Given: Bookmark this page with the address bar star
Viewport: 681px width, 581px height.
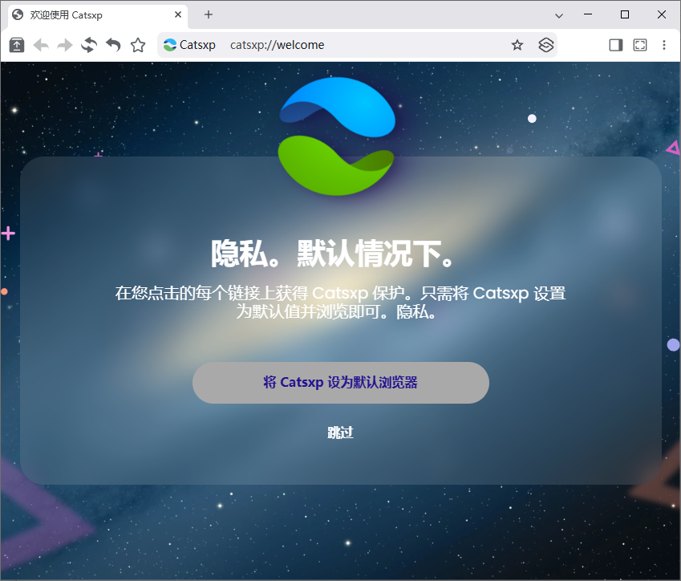Looking at the screenshot, I should pyautogui.click(x=517, y=45).
